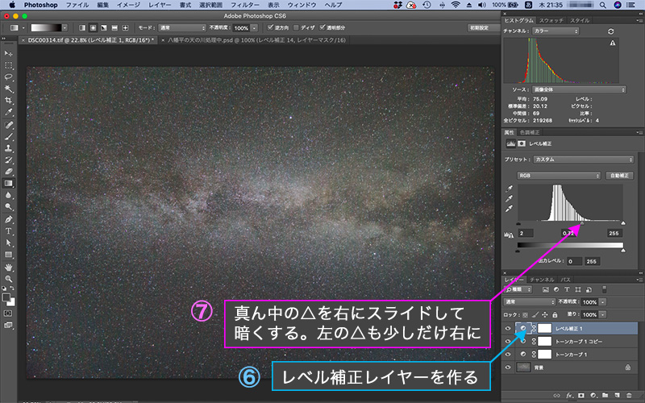Refresh the histogram with uncached data
Image resolution: width=645 pixels, height=403 pixels.
610,31
